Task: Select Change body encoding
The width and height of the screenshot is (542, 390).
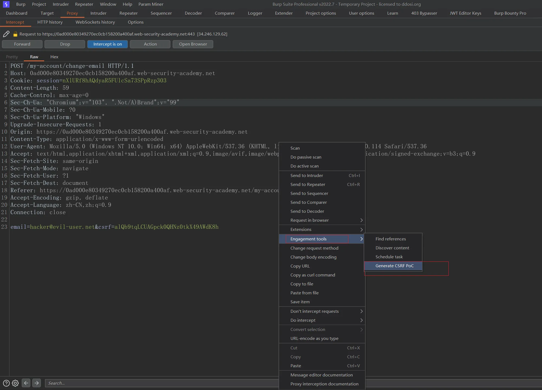Action: [x=322, y=257]
